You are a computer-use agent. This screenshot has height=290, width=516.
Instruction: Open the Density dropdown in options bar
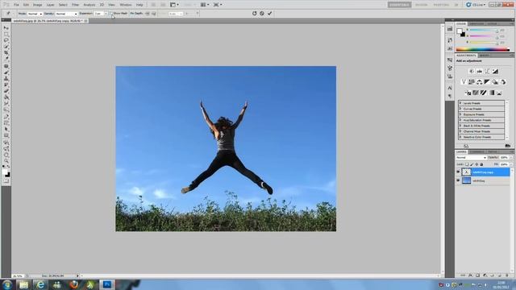(66, 14)
